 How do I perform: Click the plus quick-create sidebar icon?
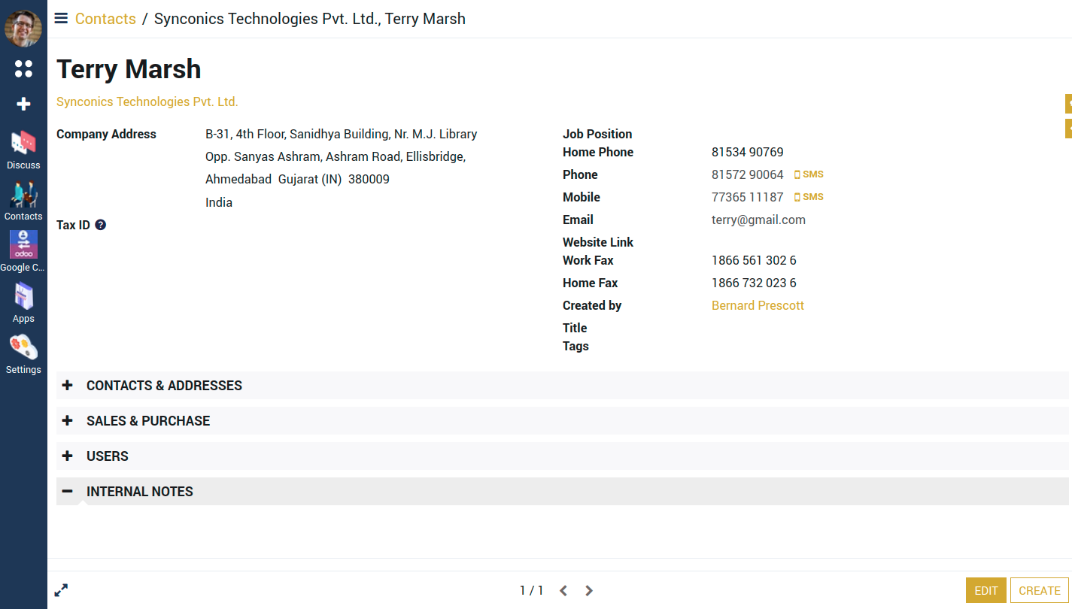[23, 104]
